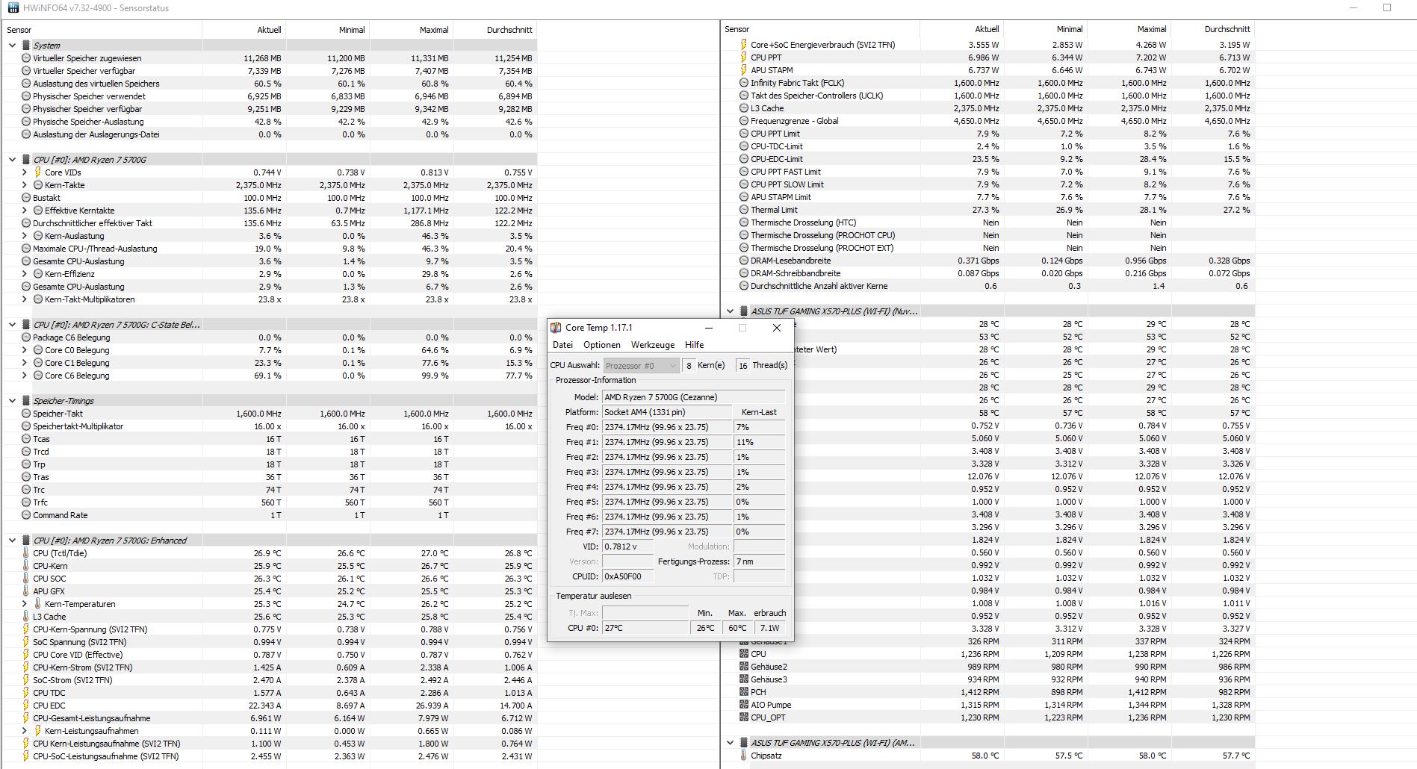Select the Virtueller Speicher zugewiesen icon
The width and height of the screenshot is (1417, 769).
(x=26, y=58)
